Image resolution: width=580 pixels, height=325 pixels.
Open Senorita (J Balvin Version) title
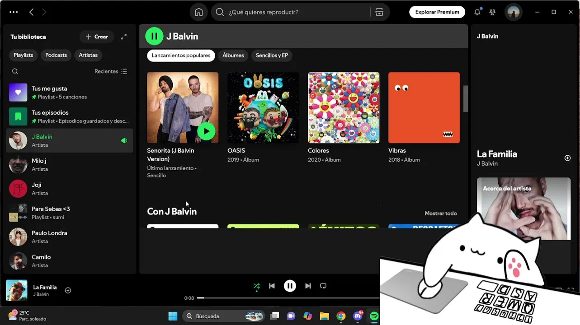point(170,155)
